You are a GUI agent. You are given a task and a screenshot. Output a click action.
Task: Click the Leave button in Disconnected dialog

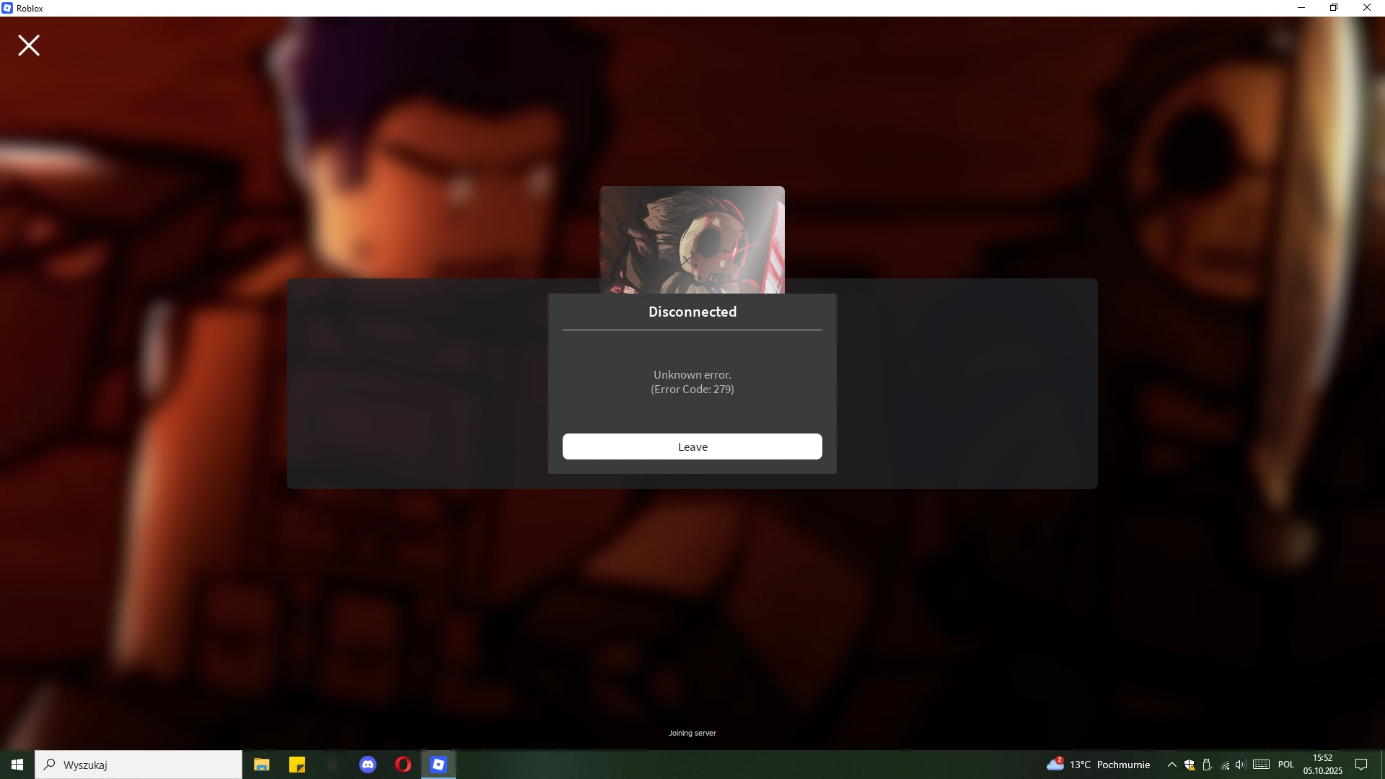coord(692,446)
